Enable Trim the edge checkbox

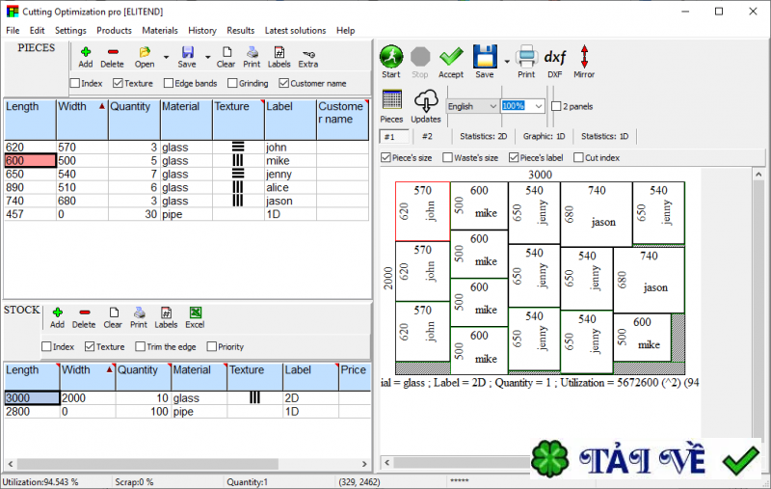point(141,346)
